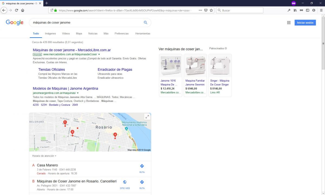Bookmark the page via the star icon
The width and height of the screenshot is (325, 195).
click(x=211, y=10)
